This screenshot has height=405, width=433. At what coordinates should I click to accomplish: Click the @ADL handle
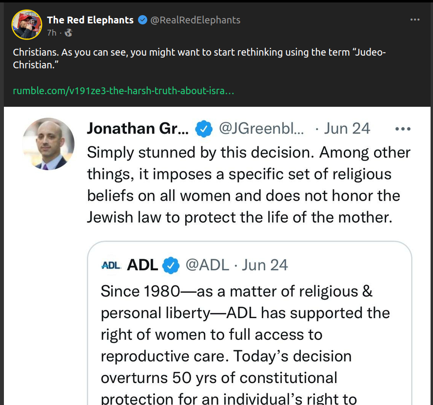point(207,265)
